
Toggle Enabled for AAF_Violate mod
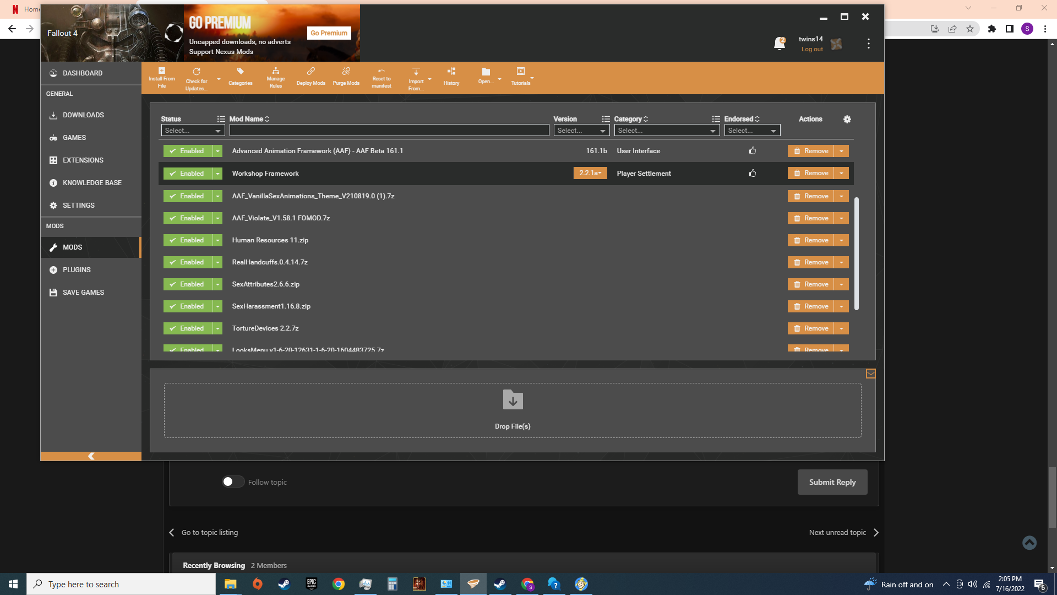(x=188, y=218)
